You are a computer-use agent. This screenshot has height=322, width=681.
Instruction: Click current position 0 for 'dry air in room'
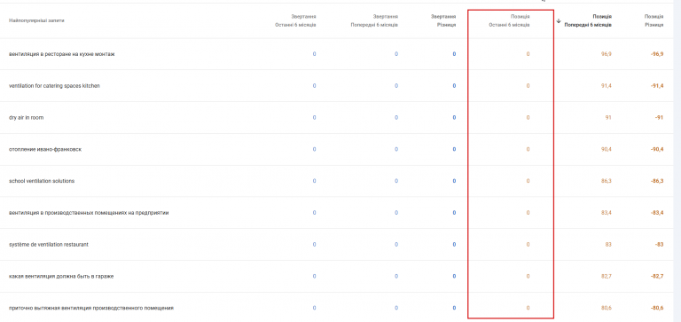(x=528, y=117)
